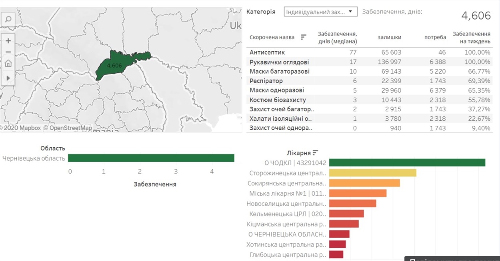Click the залишки column header

pos(389,37)
